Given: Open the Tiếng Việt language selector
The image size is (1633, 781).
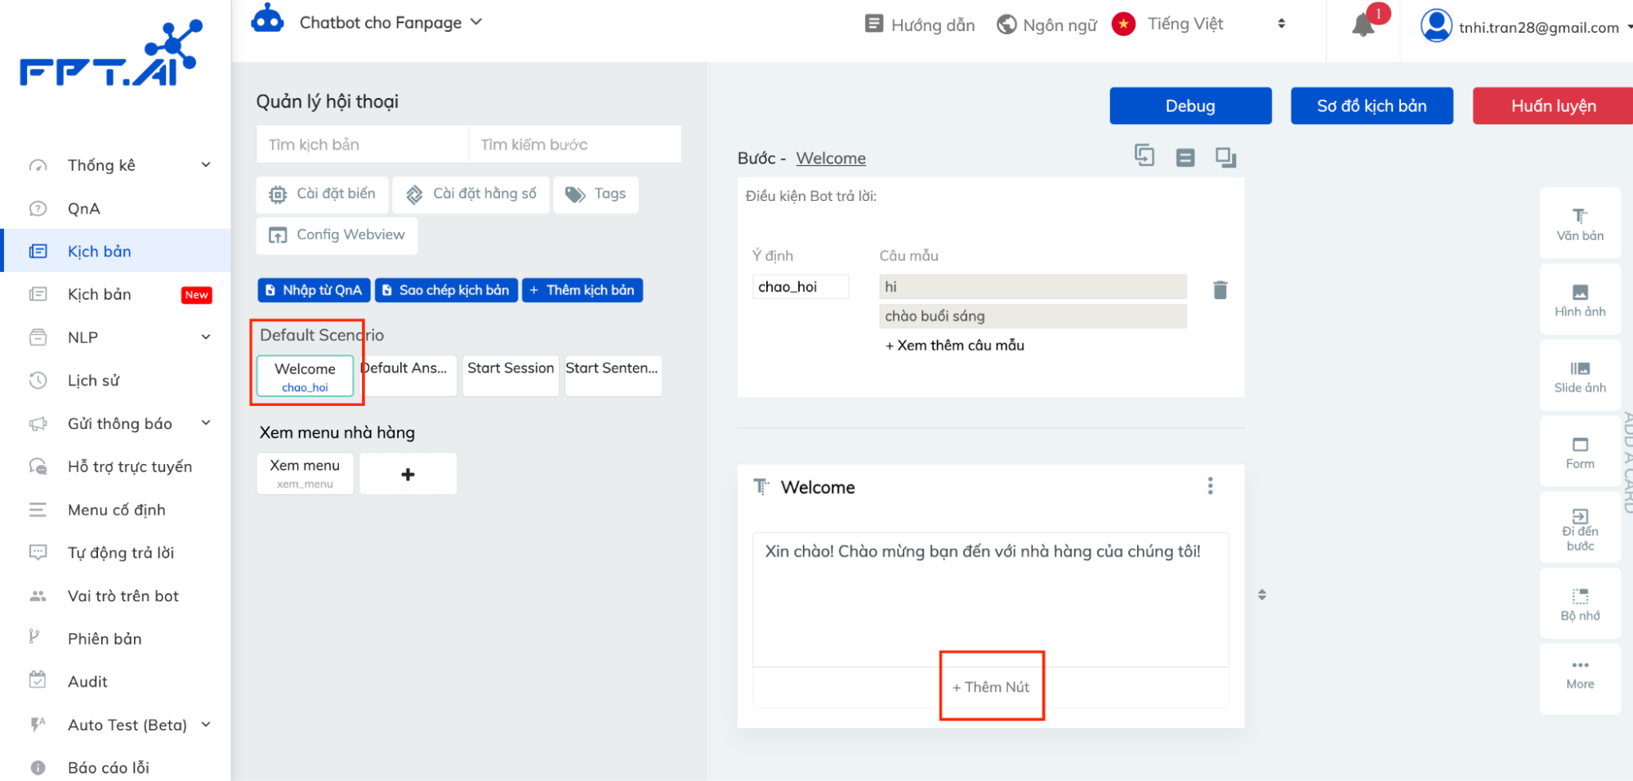Looking at the screenshot, I should point(1199,25).
